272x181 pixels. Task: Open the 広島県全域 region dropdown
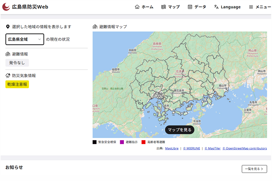(x=24, y=39)
